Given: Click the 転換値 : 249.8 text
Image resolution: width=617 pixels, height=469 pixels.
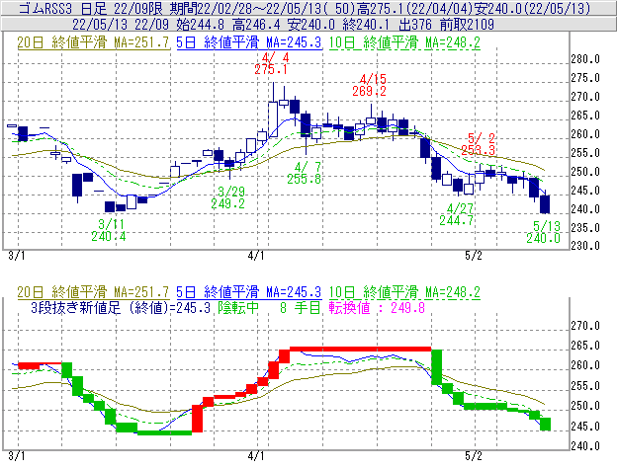Looking at the screenshot, I should [378, 307].
